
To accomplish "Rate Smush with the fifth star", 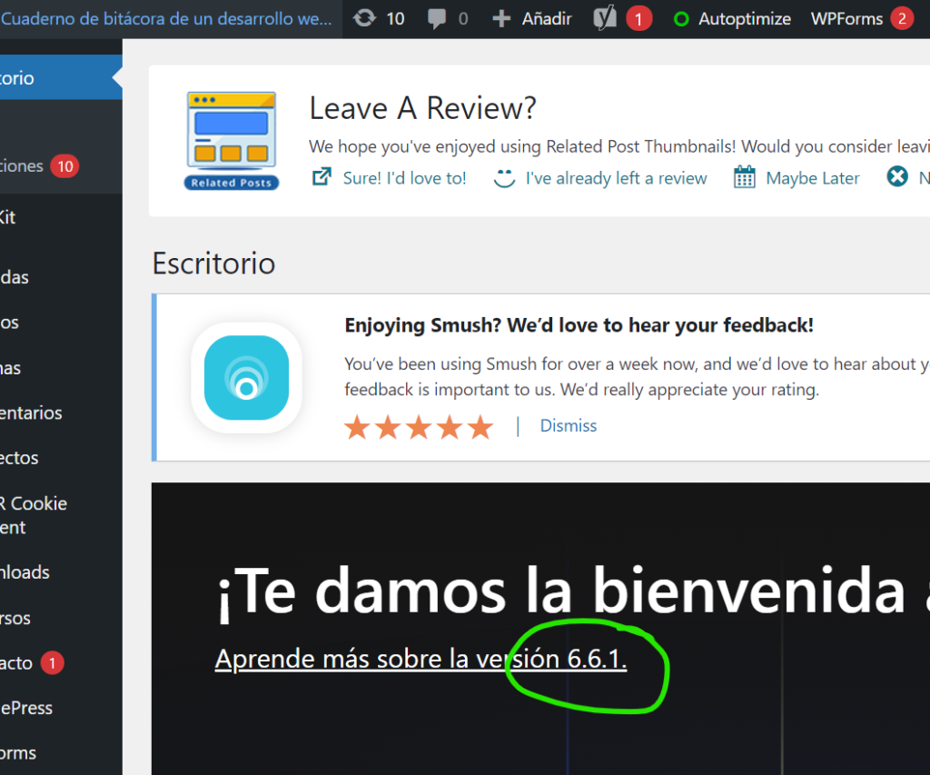I will click(x=480, y=427).
